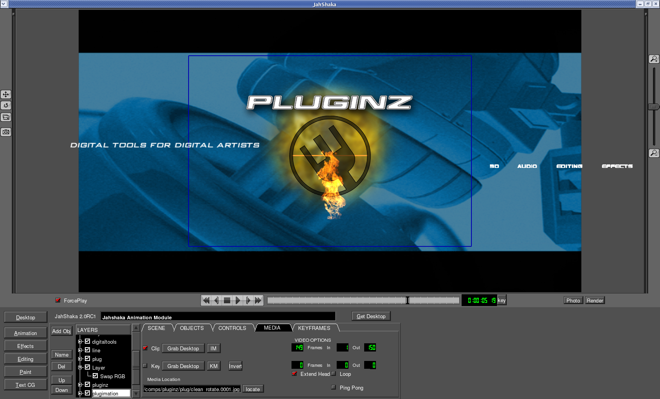Screen dimensions: 660x399
Task: Enable the Key checkbox
Action: click(145, 366)
